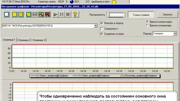Toggle the Вписать в форму checkbox
The image size is (180, 101).
pos(102,23)
